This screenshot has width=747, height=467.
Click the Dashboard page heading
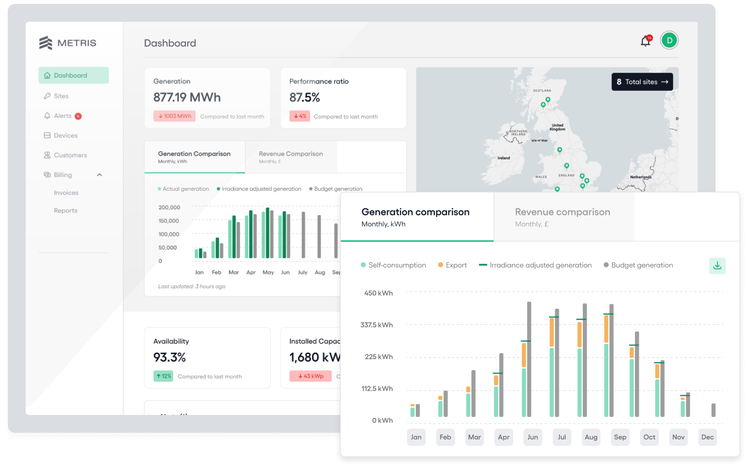(x=170, y=43)
